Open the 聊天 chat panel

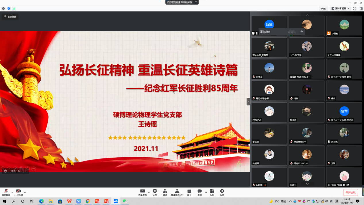(189, 191)
